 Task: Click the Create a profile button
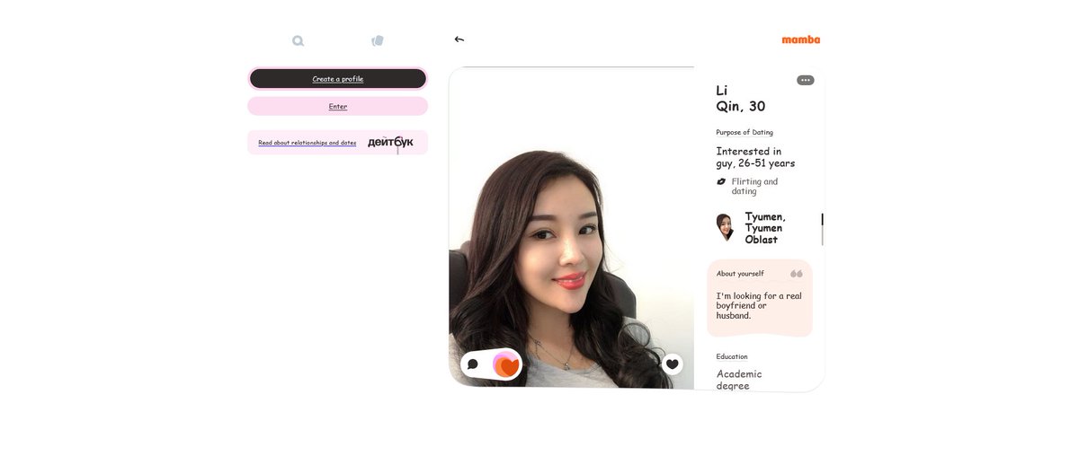click(338, 79)
